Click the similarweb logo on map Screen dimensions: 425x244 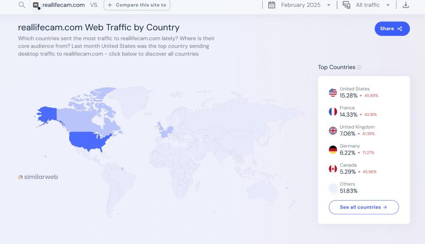38,177
